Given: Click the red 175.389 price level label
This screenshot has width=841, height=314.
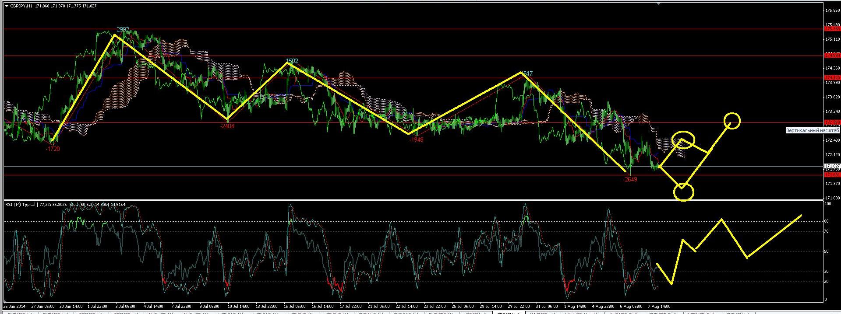Looking at the screenshot, I should click(x=832, y=29).
